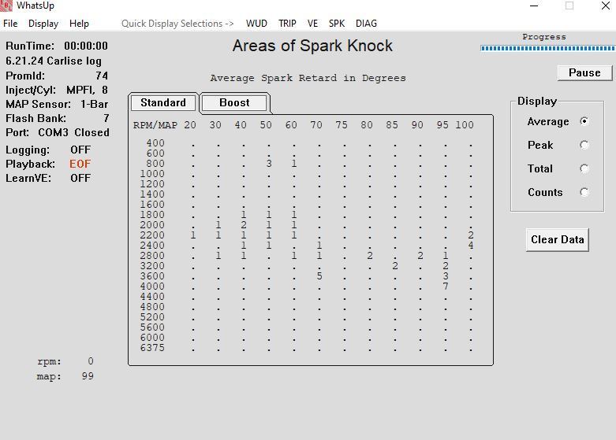Select the Average display radio button
Image resolution: width=616 pixels, height=440 pixels.
click(584, 121)
